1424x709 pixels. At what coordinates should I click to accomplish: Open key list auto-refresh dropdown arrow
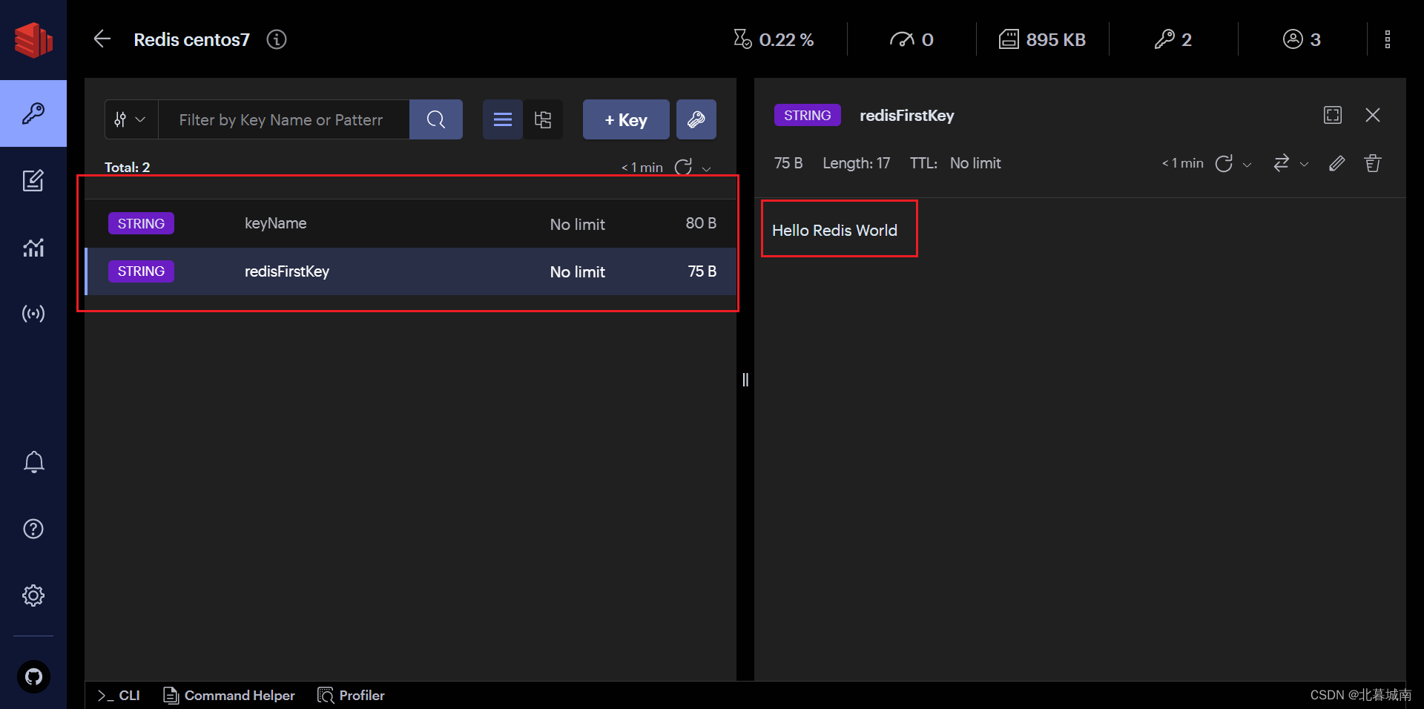point(707,168)
